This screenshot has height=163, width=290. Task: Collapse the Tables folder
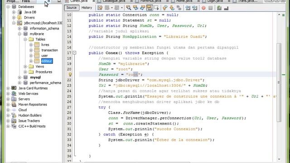25,39
